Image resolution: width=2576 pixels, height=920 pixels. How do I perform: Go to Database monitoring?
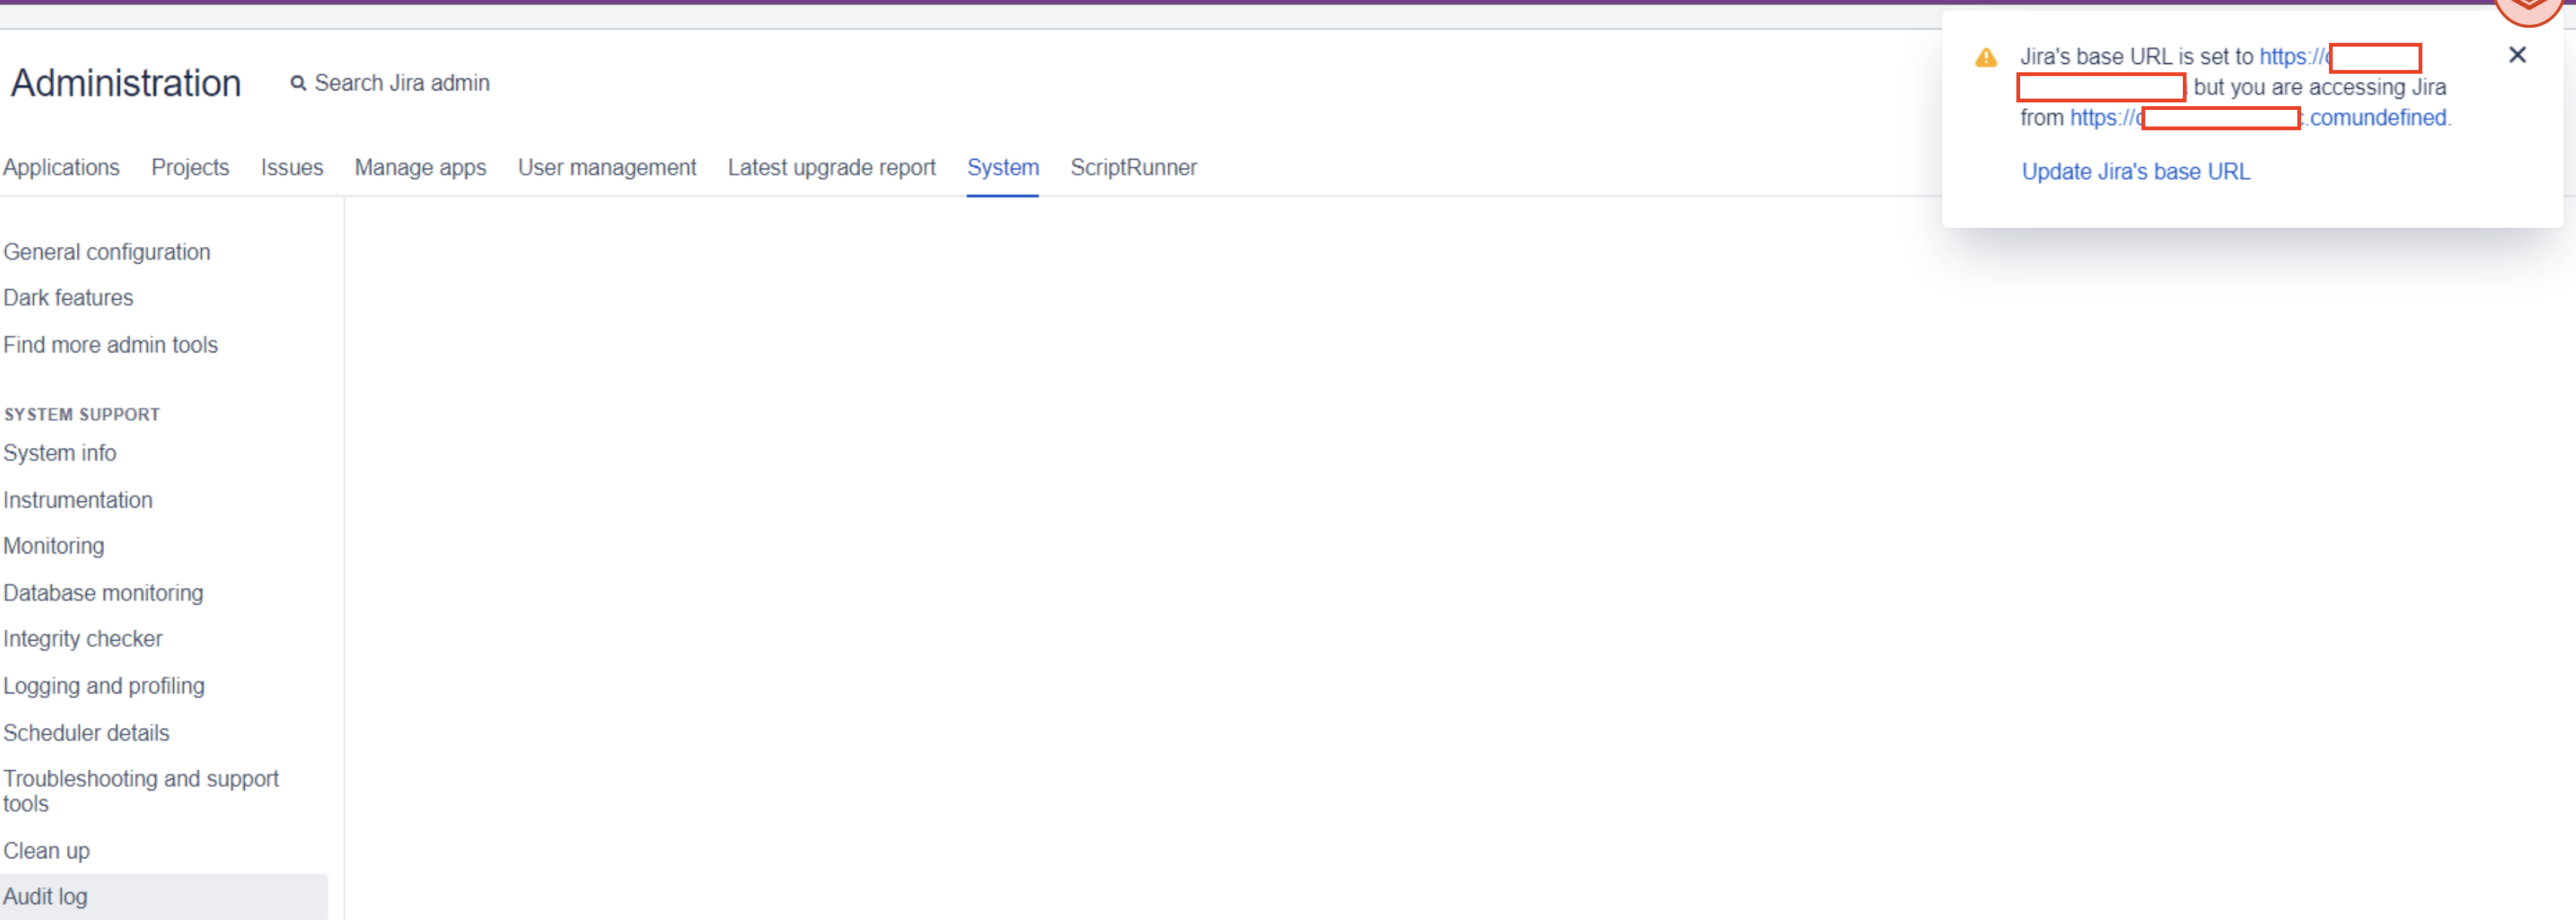[x=103, y=593]
